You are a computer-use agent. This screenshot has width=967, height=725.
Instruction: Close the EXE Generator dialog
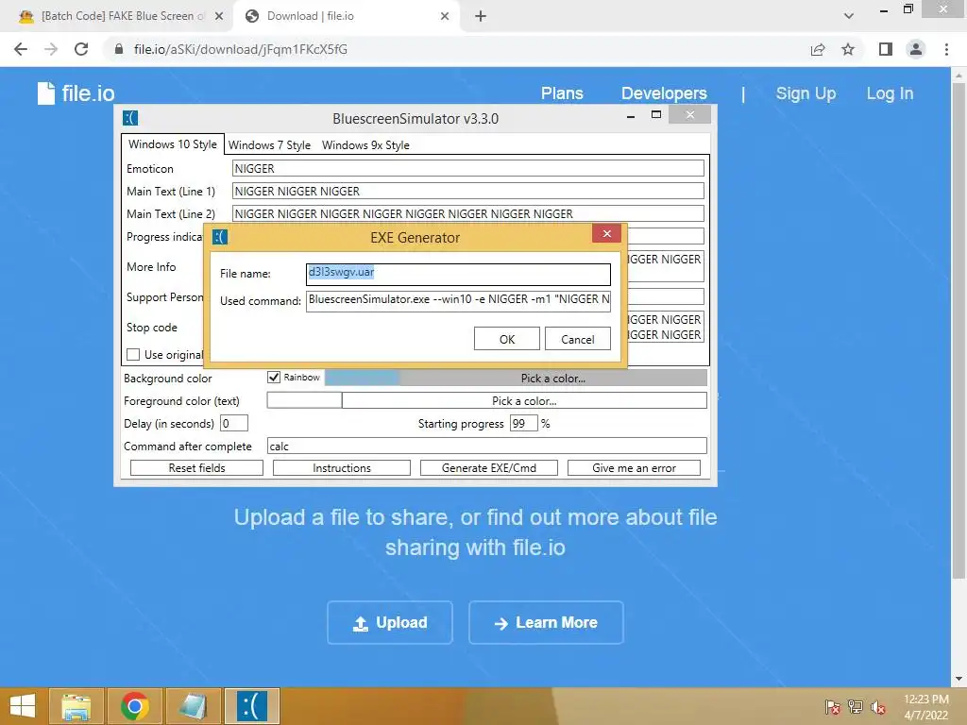(x=607, y=233)
